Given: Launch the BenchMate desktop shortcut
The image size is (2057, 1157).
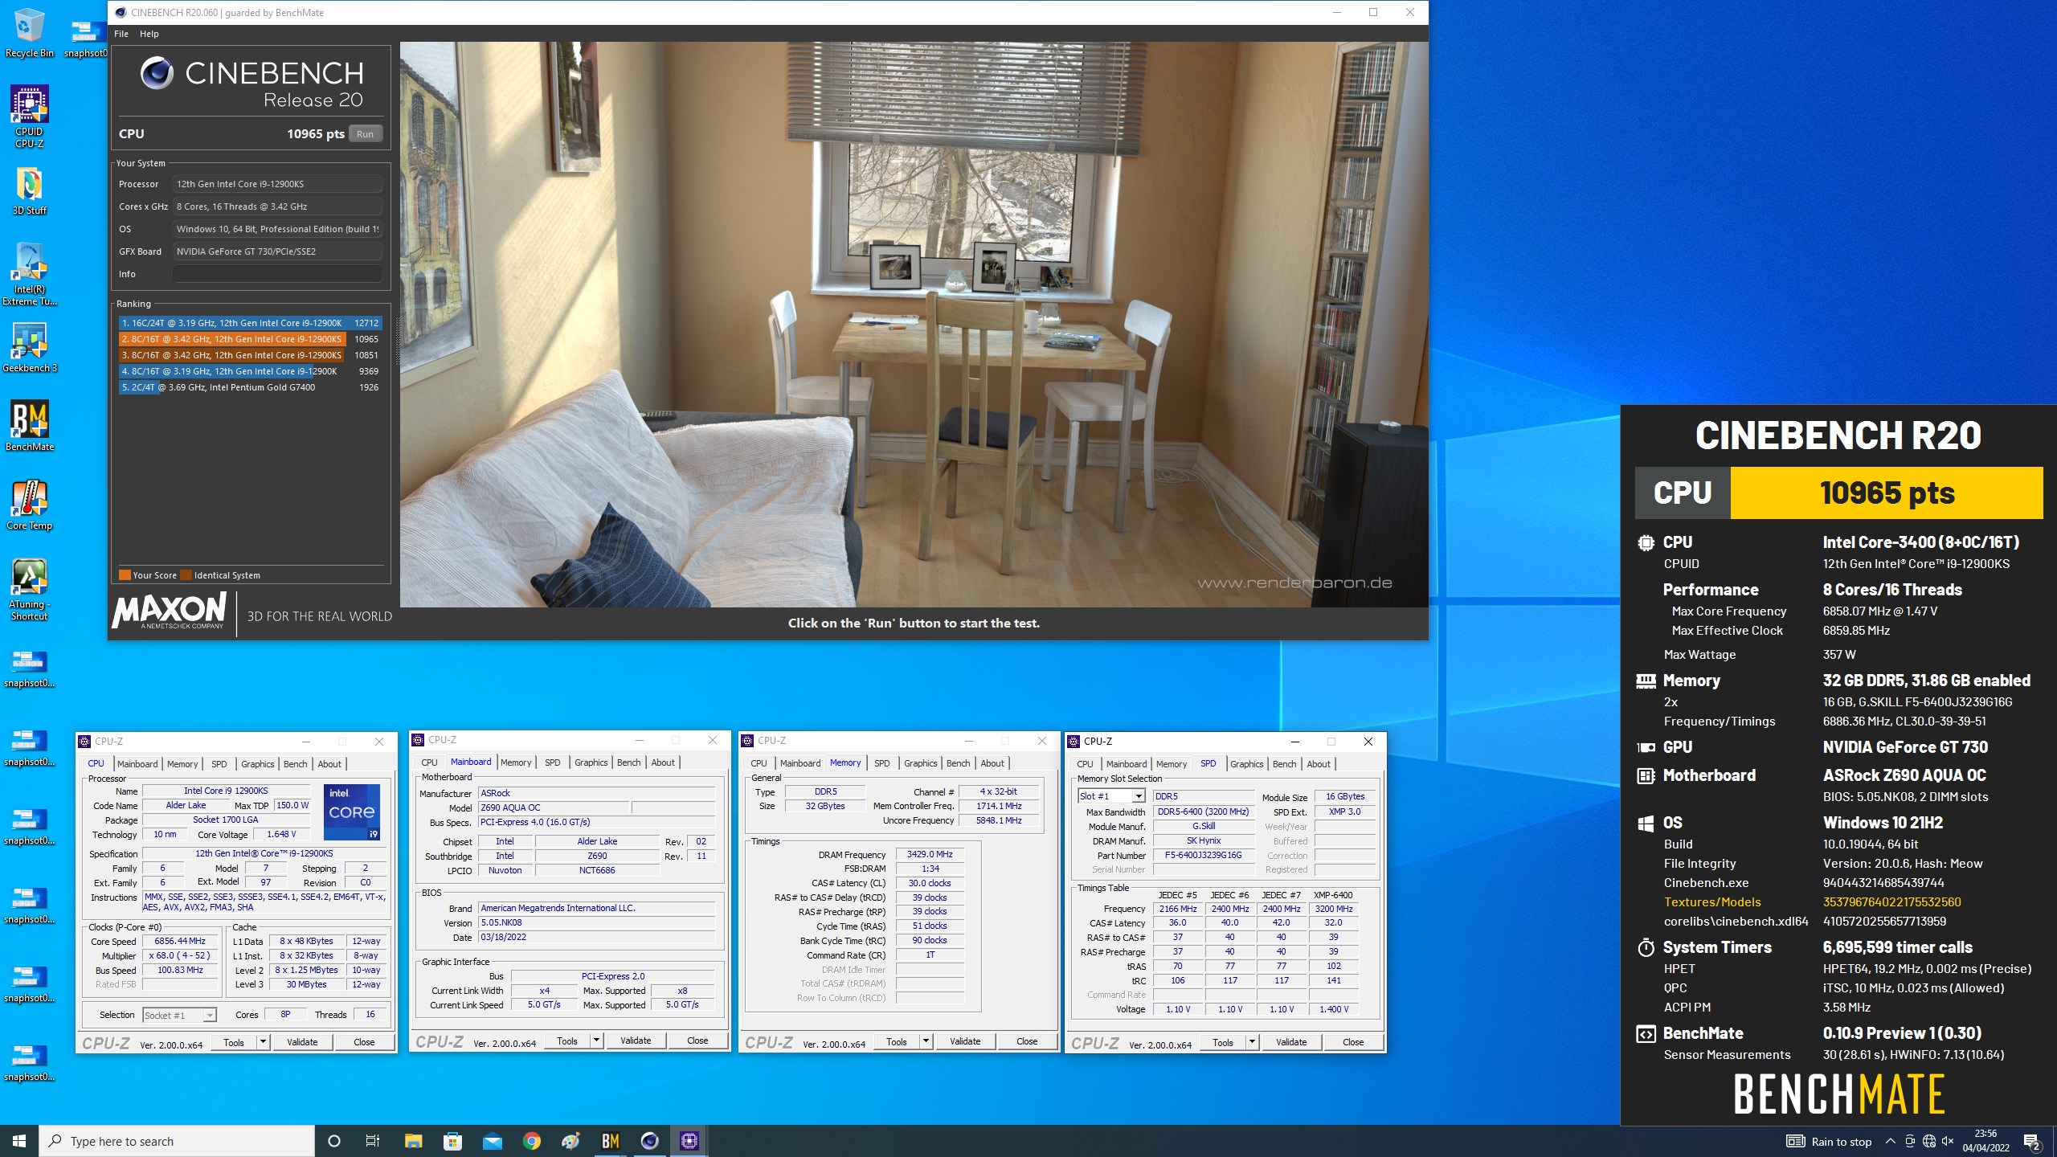Looking at the screenshot, I should pyautogui.click(x=29, y=426).
